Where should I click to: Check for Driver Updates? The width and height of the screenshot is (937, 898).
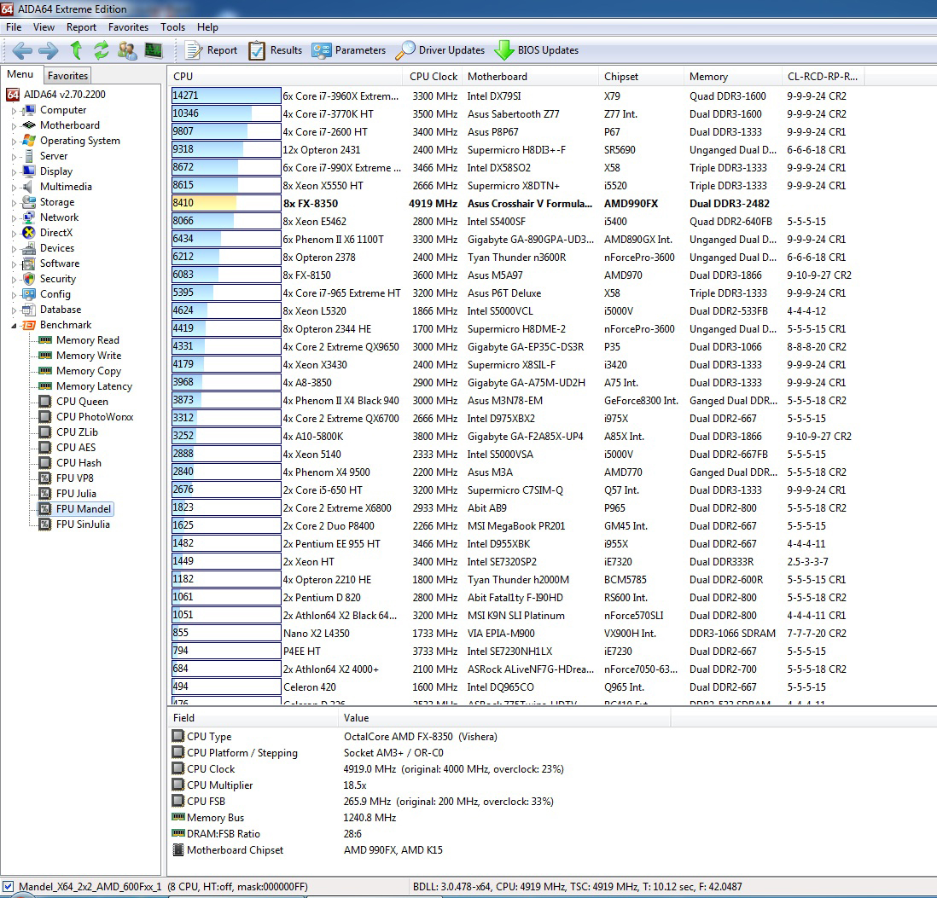click(x=440, y=51)
